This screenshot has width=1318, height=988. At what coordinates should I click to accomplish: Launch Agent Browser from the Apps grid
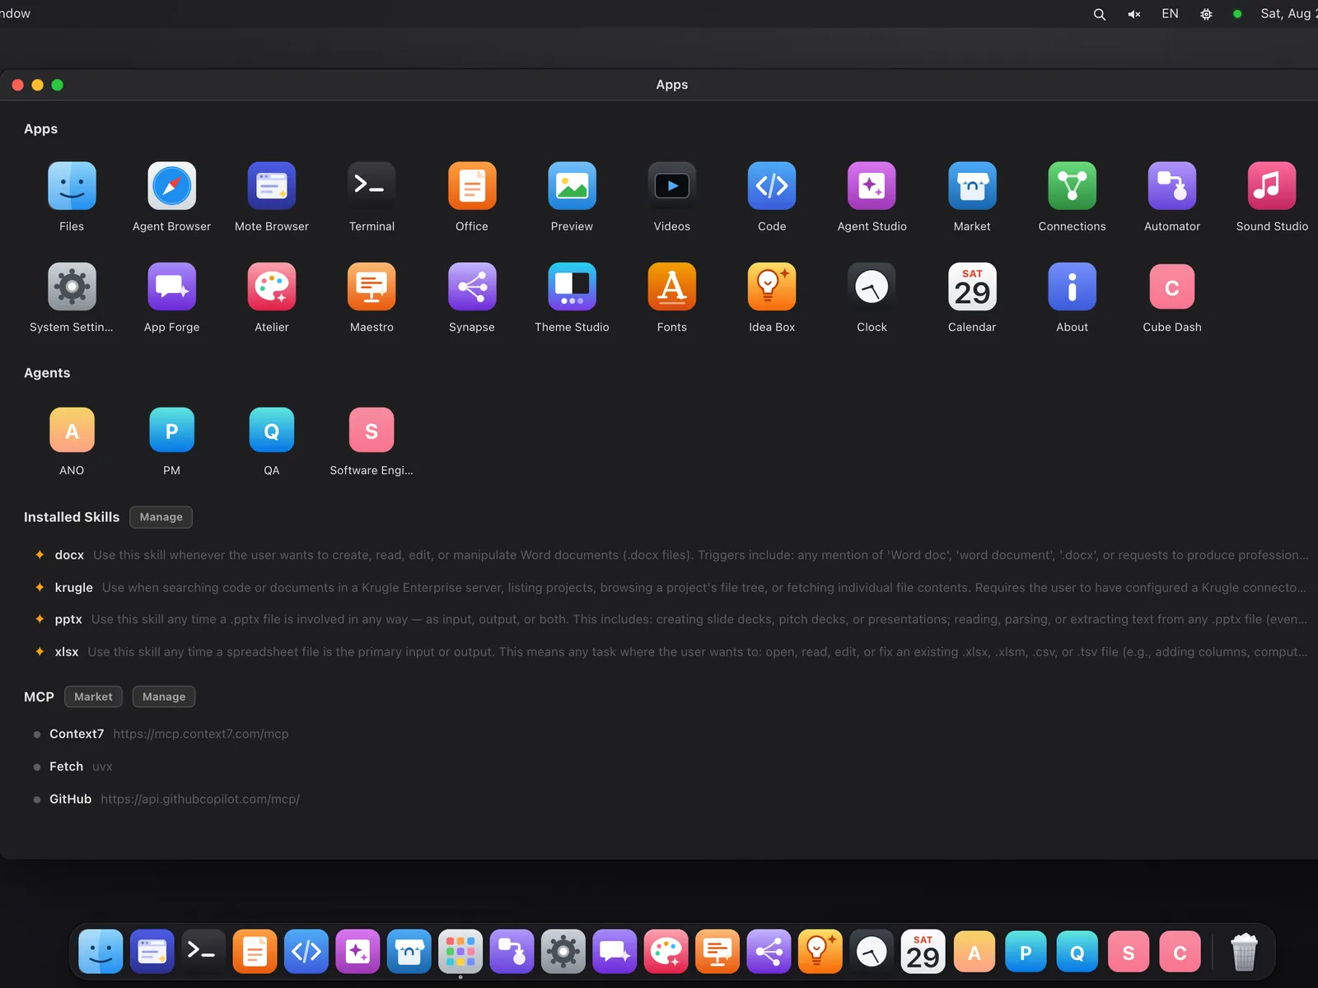[x=171, y=186]
